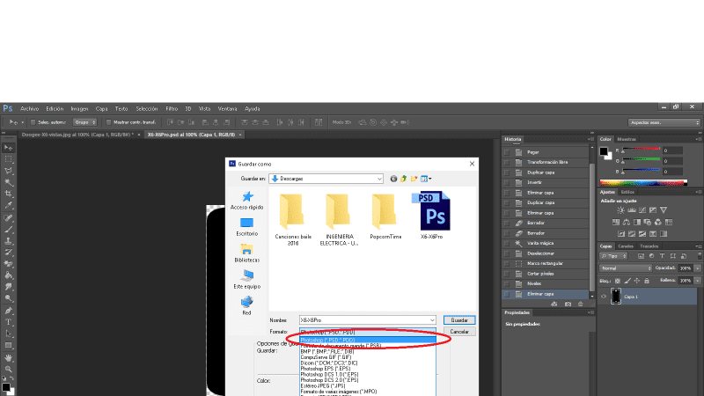704x396 pixels.
Task: Open the Filtro menu
Action: click(x=172, y=108)
